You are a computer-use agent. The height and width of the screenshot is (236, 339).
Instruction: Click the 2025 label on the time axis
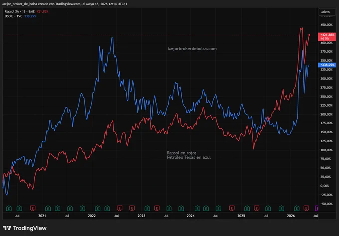tap(241, 216)
